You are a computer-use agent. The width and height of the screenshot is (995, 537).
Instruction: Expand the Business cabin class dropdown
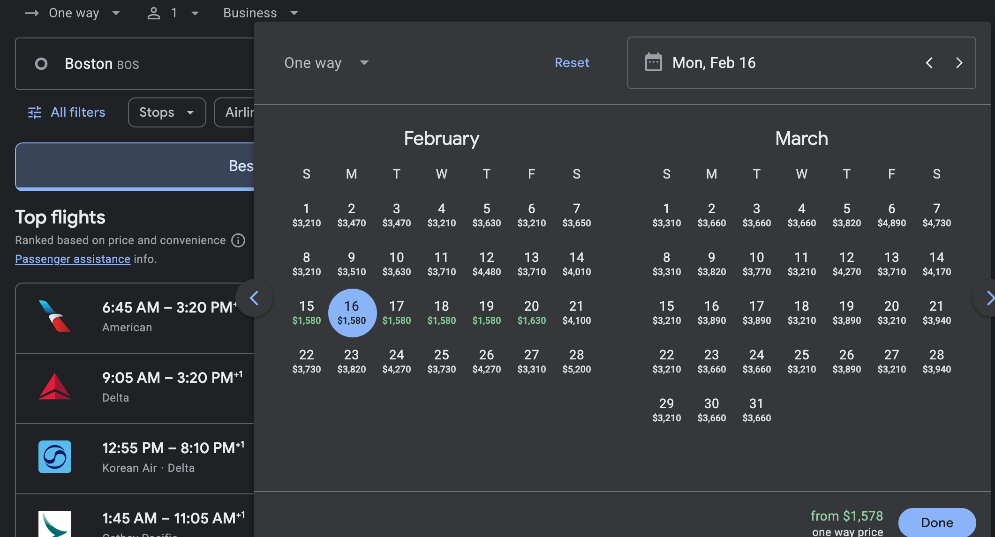260,13
